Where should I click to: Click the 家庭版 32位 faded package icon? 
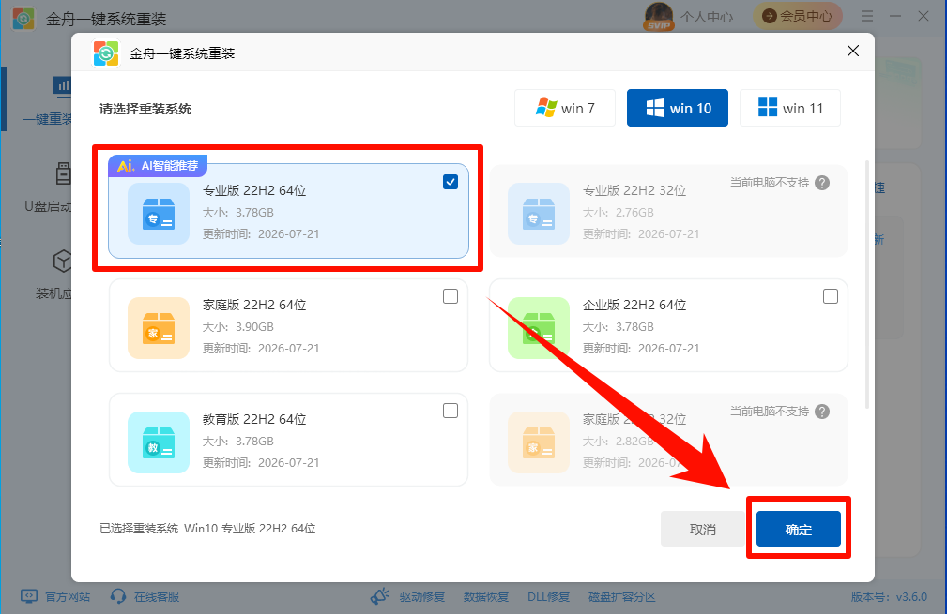point(539,442)
